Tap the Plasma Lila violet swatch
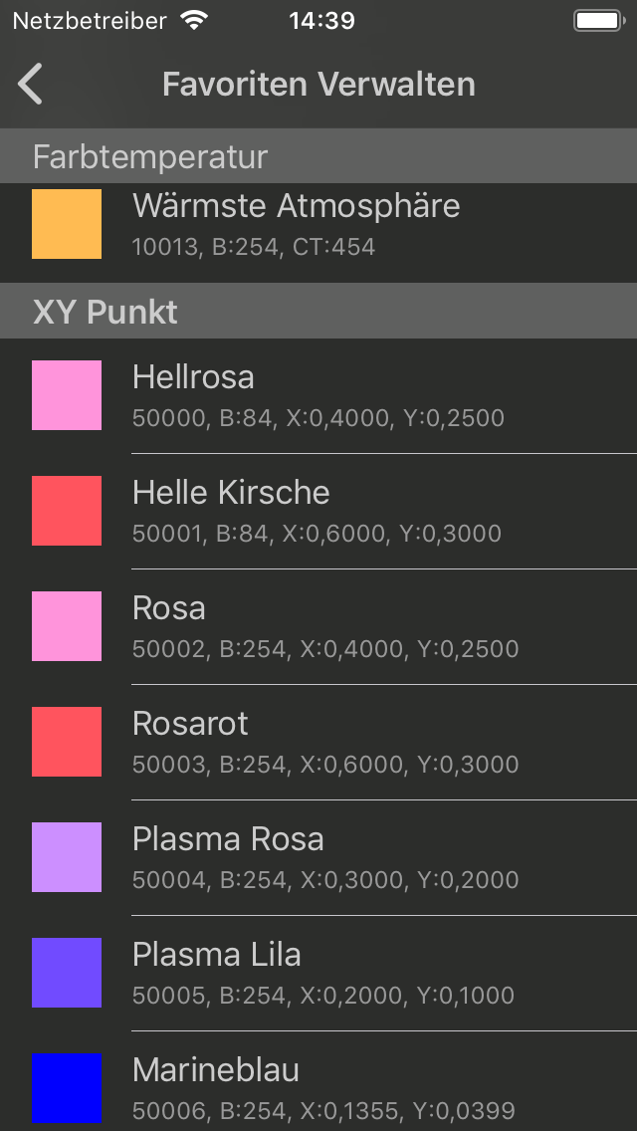This screenshot has width=637, height=1131. click(x=67, y=973)
